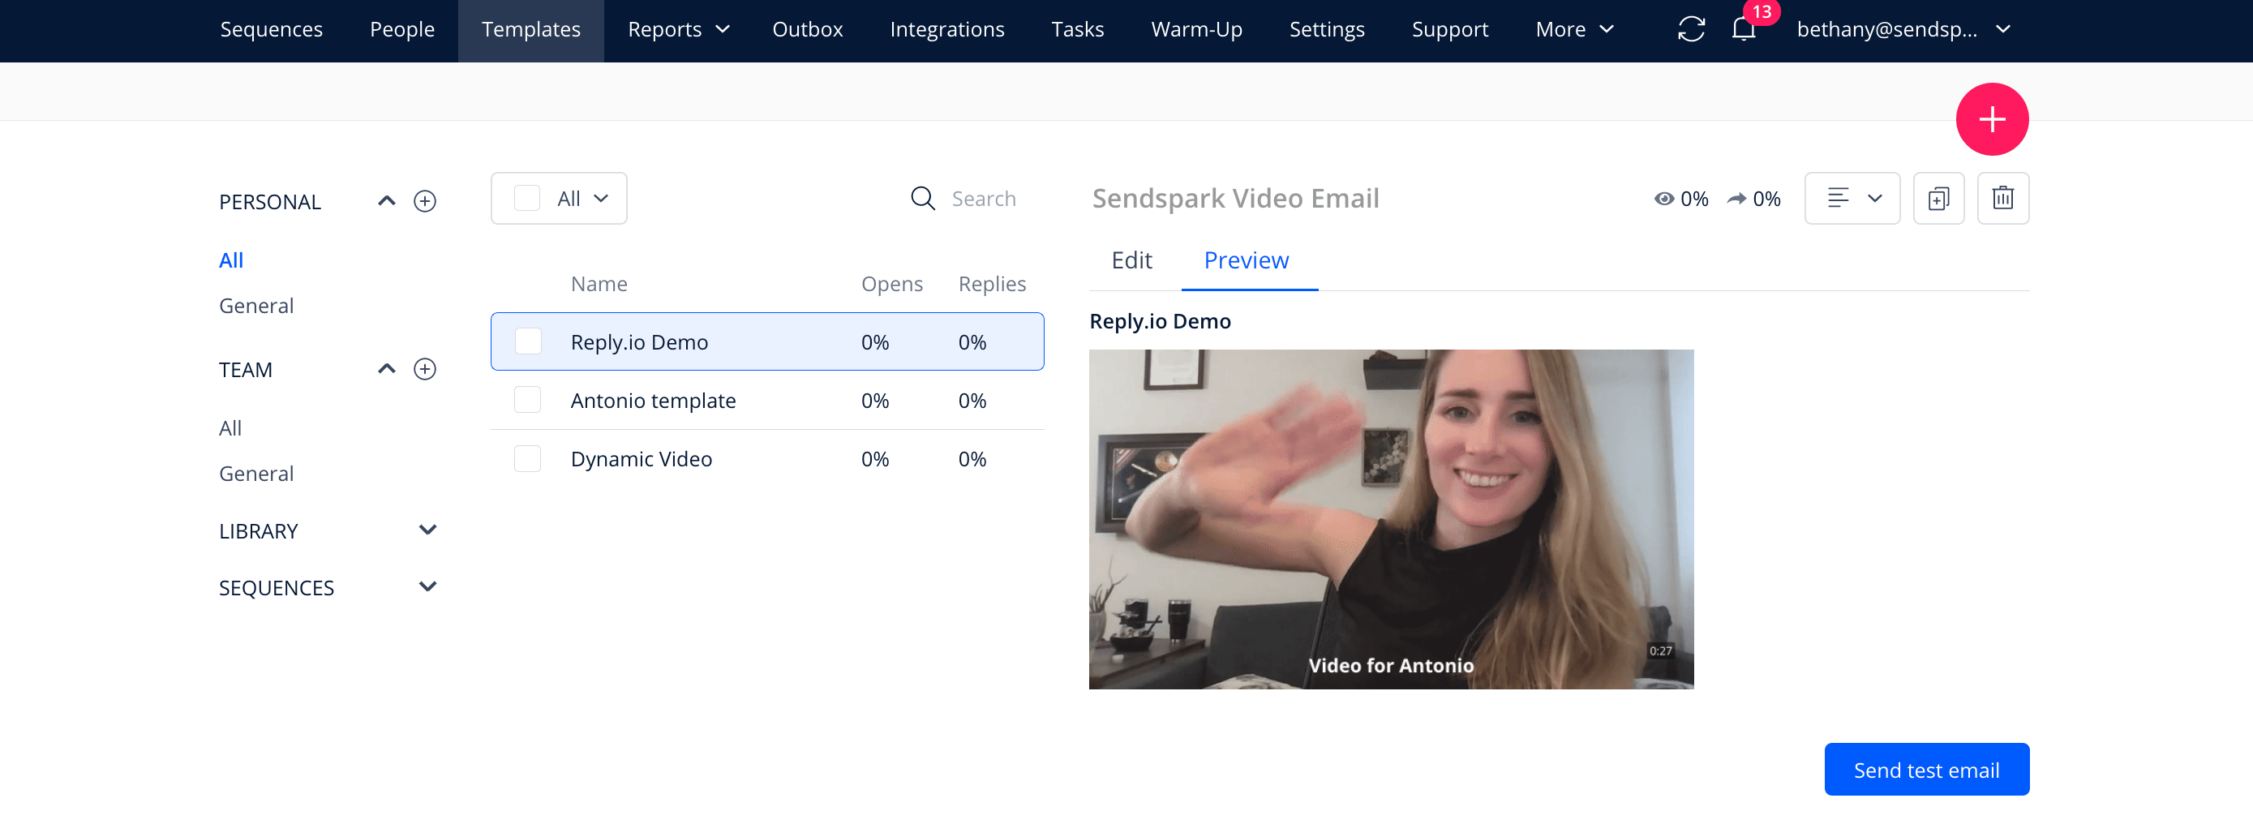Open the People page
Image resolution: width=2253 pixels, height=824 pixels.
click(x=401, y=30)
